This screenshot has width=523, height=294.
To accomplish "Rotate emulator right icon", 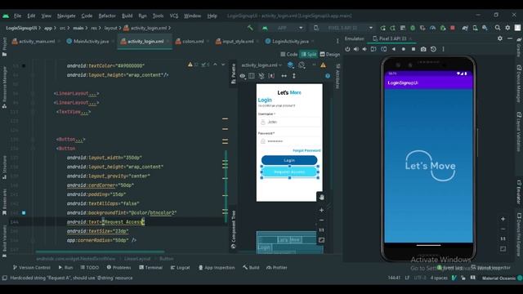I will (x=384, y=49).
